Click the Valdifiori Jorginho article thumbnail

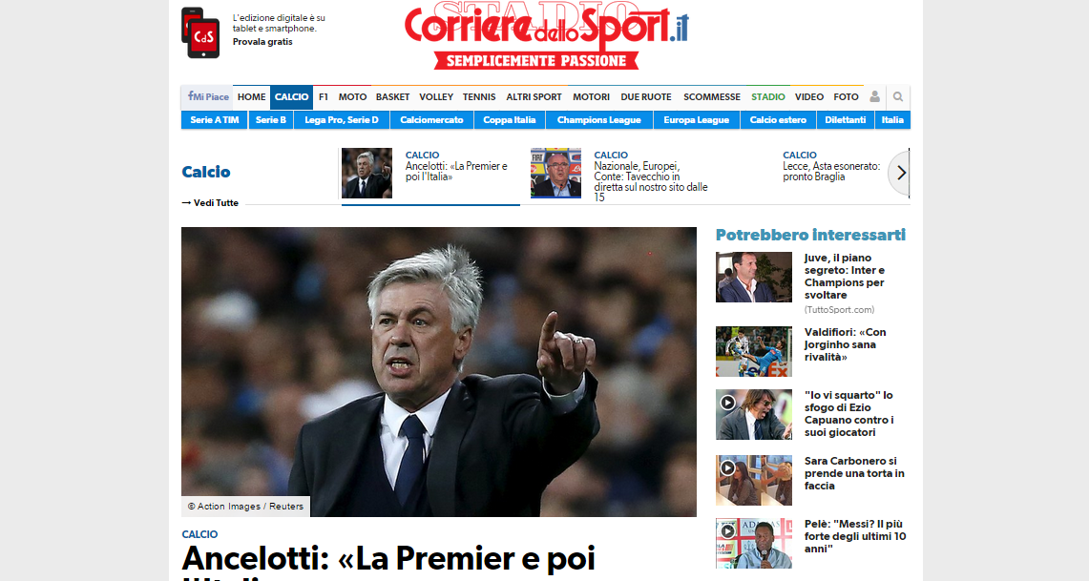(754, 351)
